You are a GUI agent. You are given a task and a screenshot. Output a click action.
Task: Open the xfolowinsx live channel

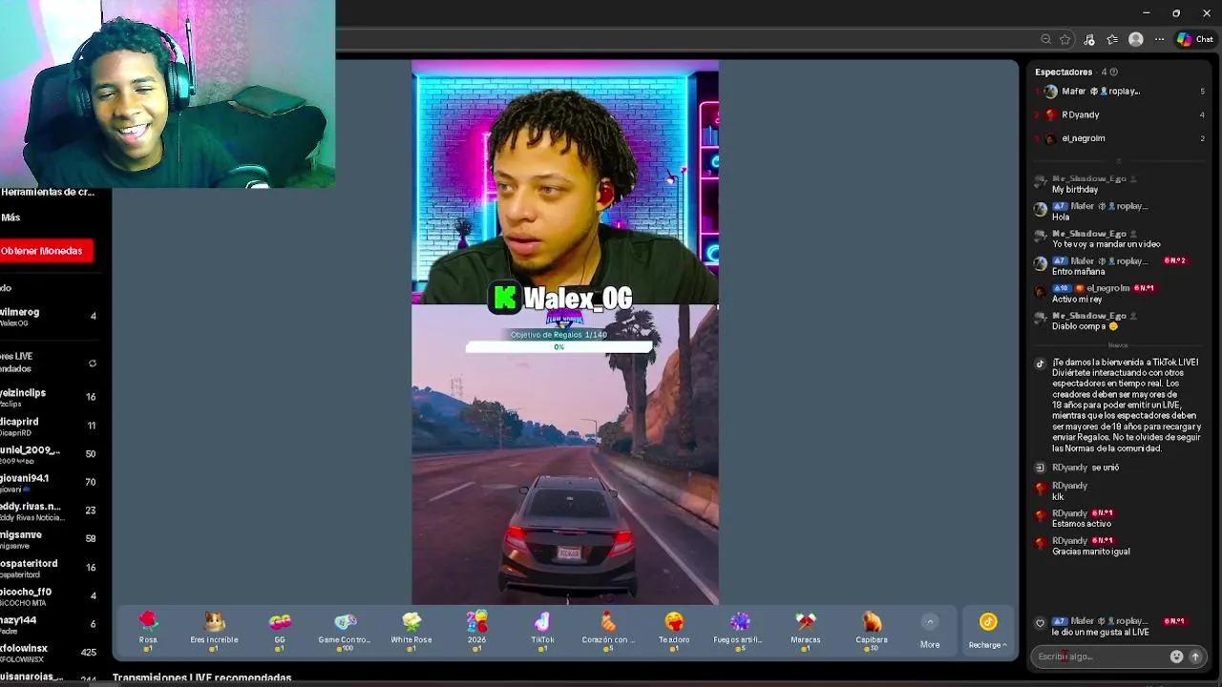[x=50, y=653]
